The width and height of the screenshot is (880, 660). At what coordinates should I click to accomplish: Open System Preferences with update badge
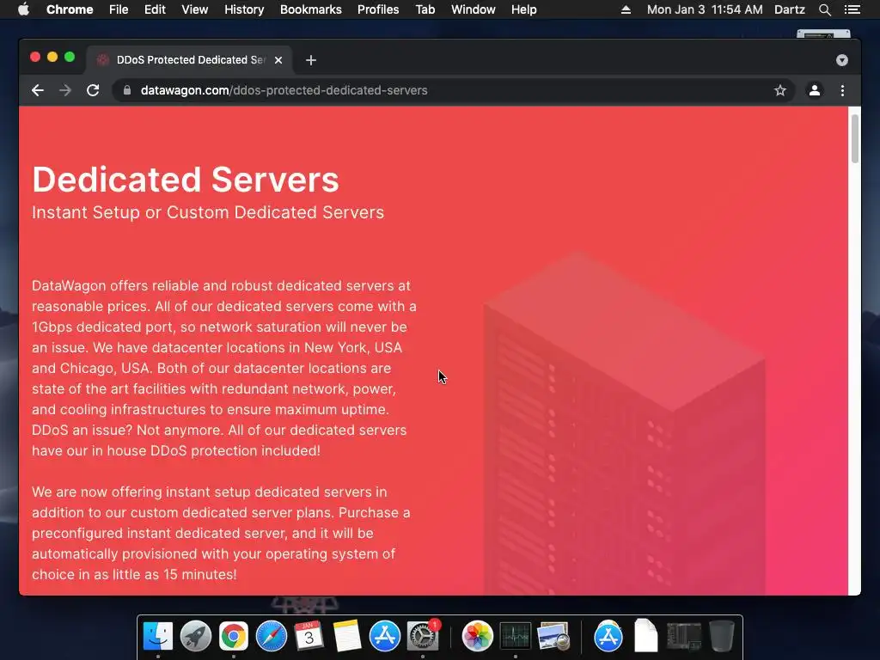[423, 636]
